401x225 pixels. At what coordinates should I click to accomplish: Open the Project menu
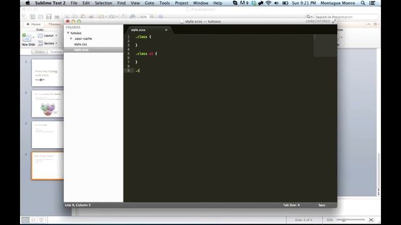[181, 3]
